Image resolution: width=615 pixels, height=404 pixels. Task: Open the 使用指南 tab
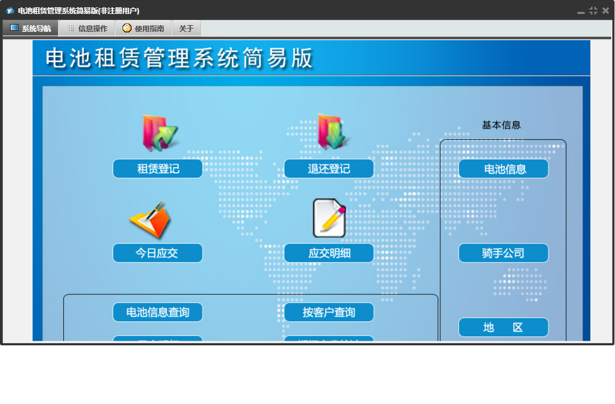point(144,28)
